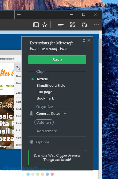The height and width of the screenshot is (179, 118).
Task: Click the Evernote extension icon in page screenshot
Action: coord(18,67)
